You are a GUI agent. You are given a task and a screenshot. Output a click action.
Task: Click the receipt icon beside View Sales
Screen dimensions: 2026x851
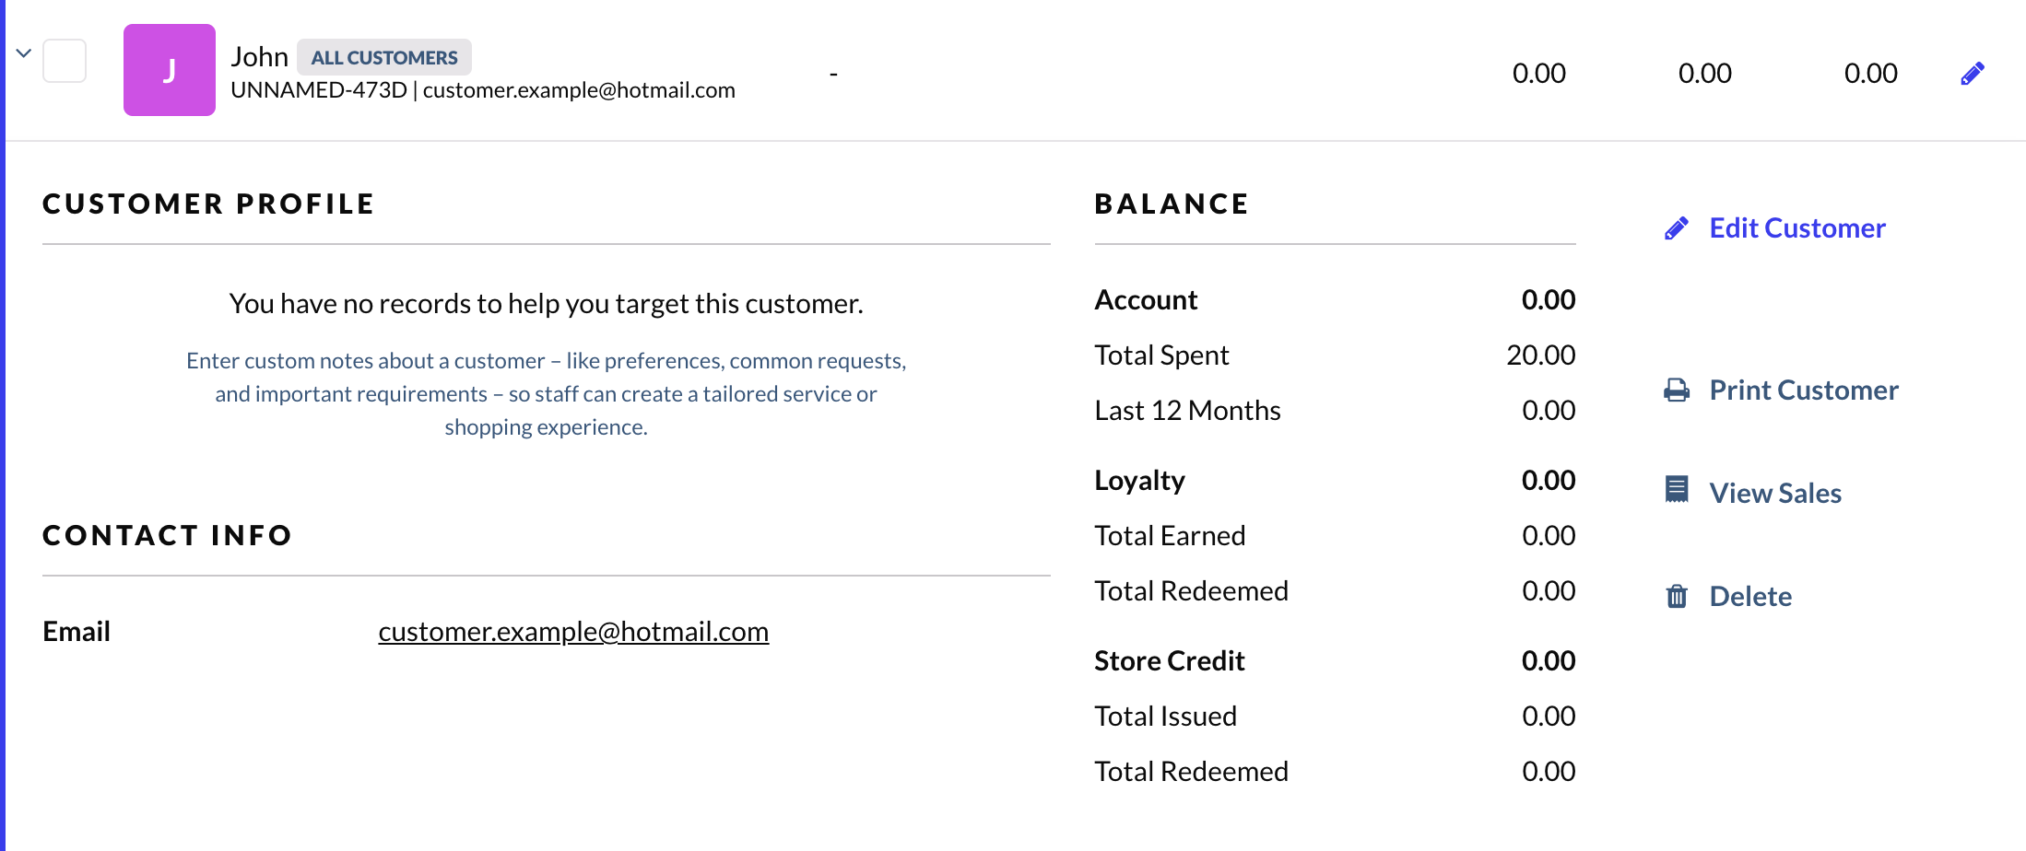(1677, 489)
